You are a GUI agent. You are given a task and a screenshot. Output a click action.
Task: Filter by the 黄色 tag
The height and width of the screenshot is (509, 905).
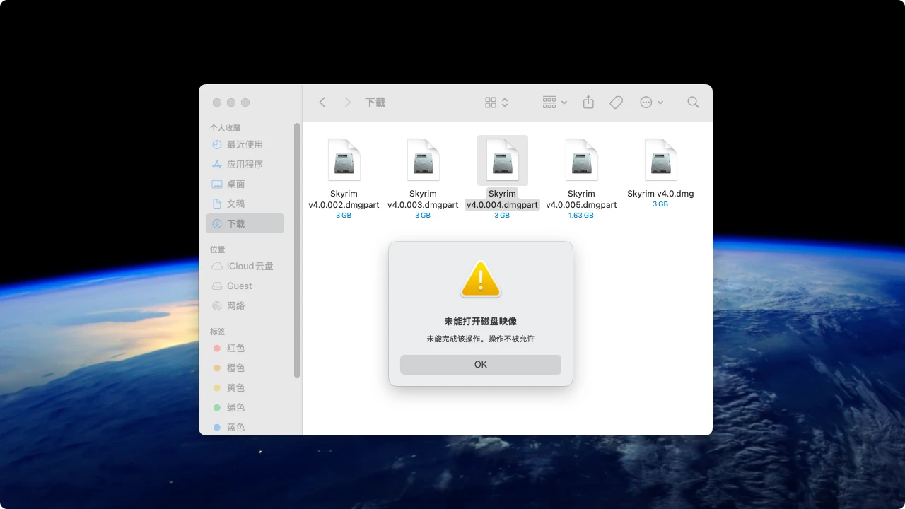(x=245, y=387)
